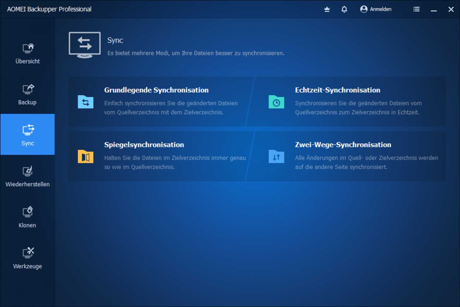Click the clock folder icon for Echtzeit-Synchronisation

coord(276,102)
